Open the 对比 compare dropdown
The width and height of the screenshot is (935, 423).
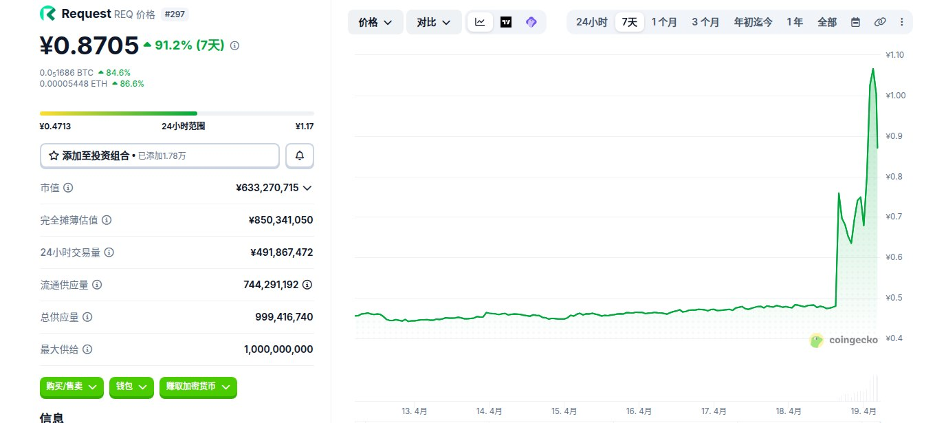pos(434,22)
